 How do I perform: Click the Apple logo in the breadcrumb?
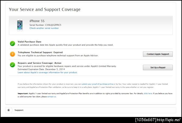(8, 110)
